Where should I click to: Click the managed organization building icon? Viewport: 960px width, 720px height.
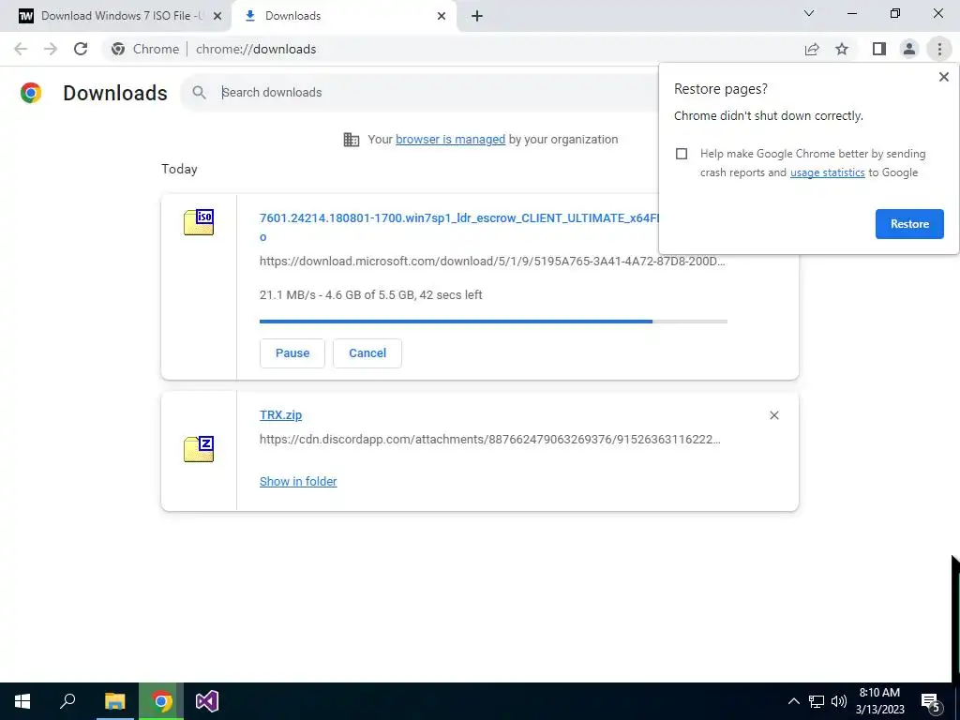[x=352, y=140]
